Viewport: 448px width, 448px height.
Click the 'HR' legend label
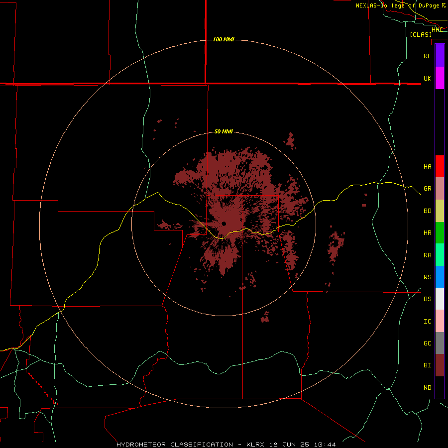[427, 233]
